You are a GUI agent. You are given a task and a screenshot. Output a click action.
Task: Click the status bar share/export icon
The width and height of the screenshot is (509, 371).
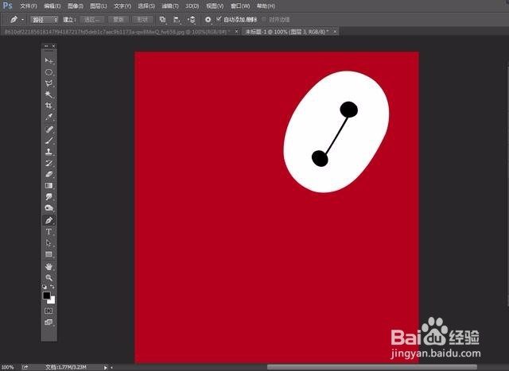(x=25, y=367)
